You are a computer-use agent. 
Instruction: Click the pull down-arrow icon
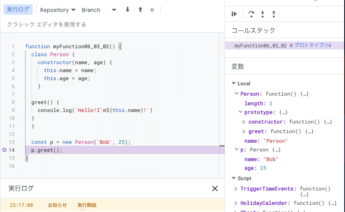[128, 10]
